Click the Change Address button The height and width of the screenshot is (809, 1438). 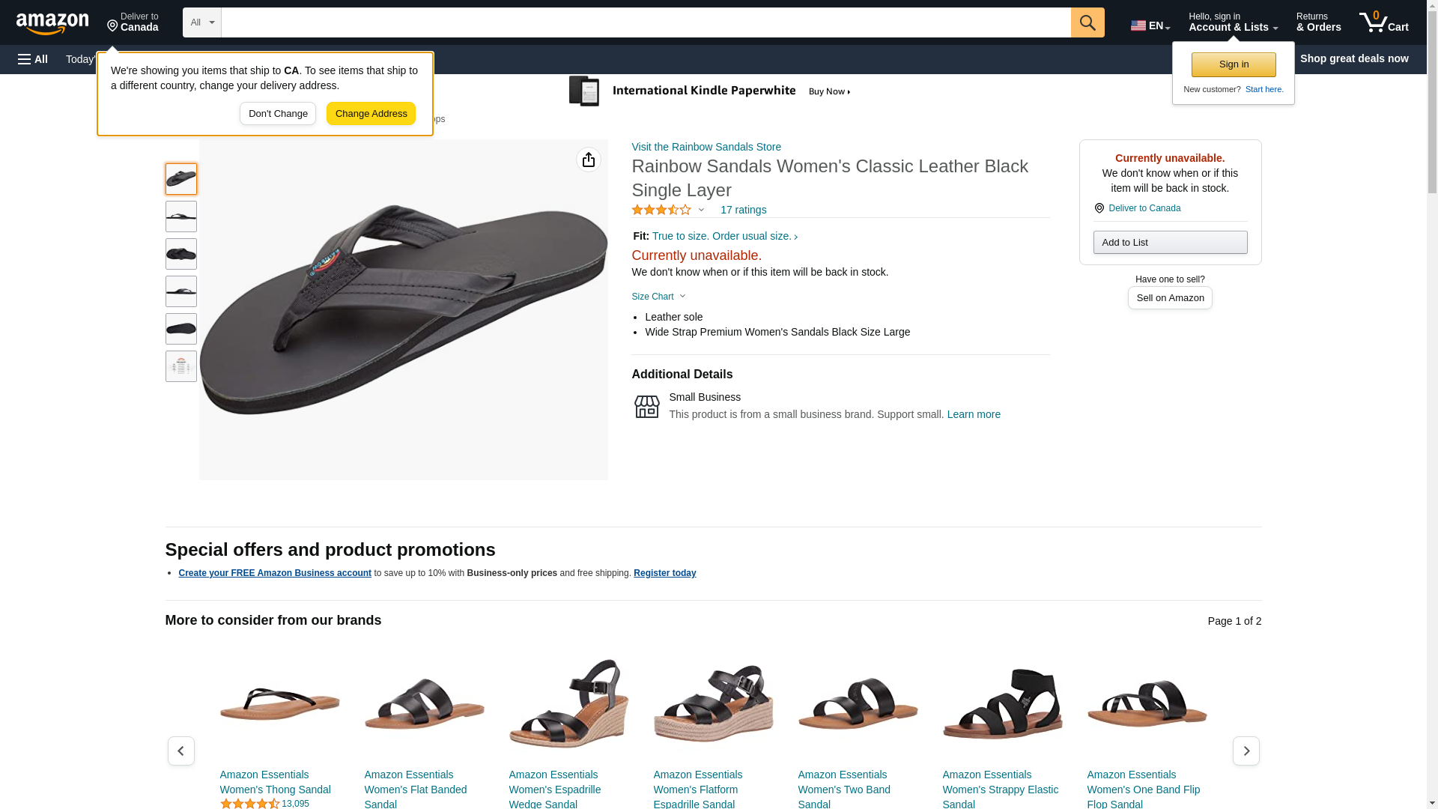coord(371,114)
